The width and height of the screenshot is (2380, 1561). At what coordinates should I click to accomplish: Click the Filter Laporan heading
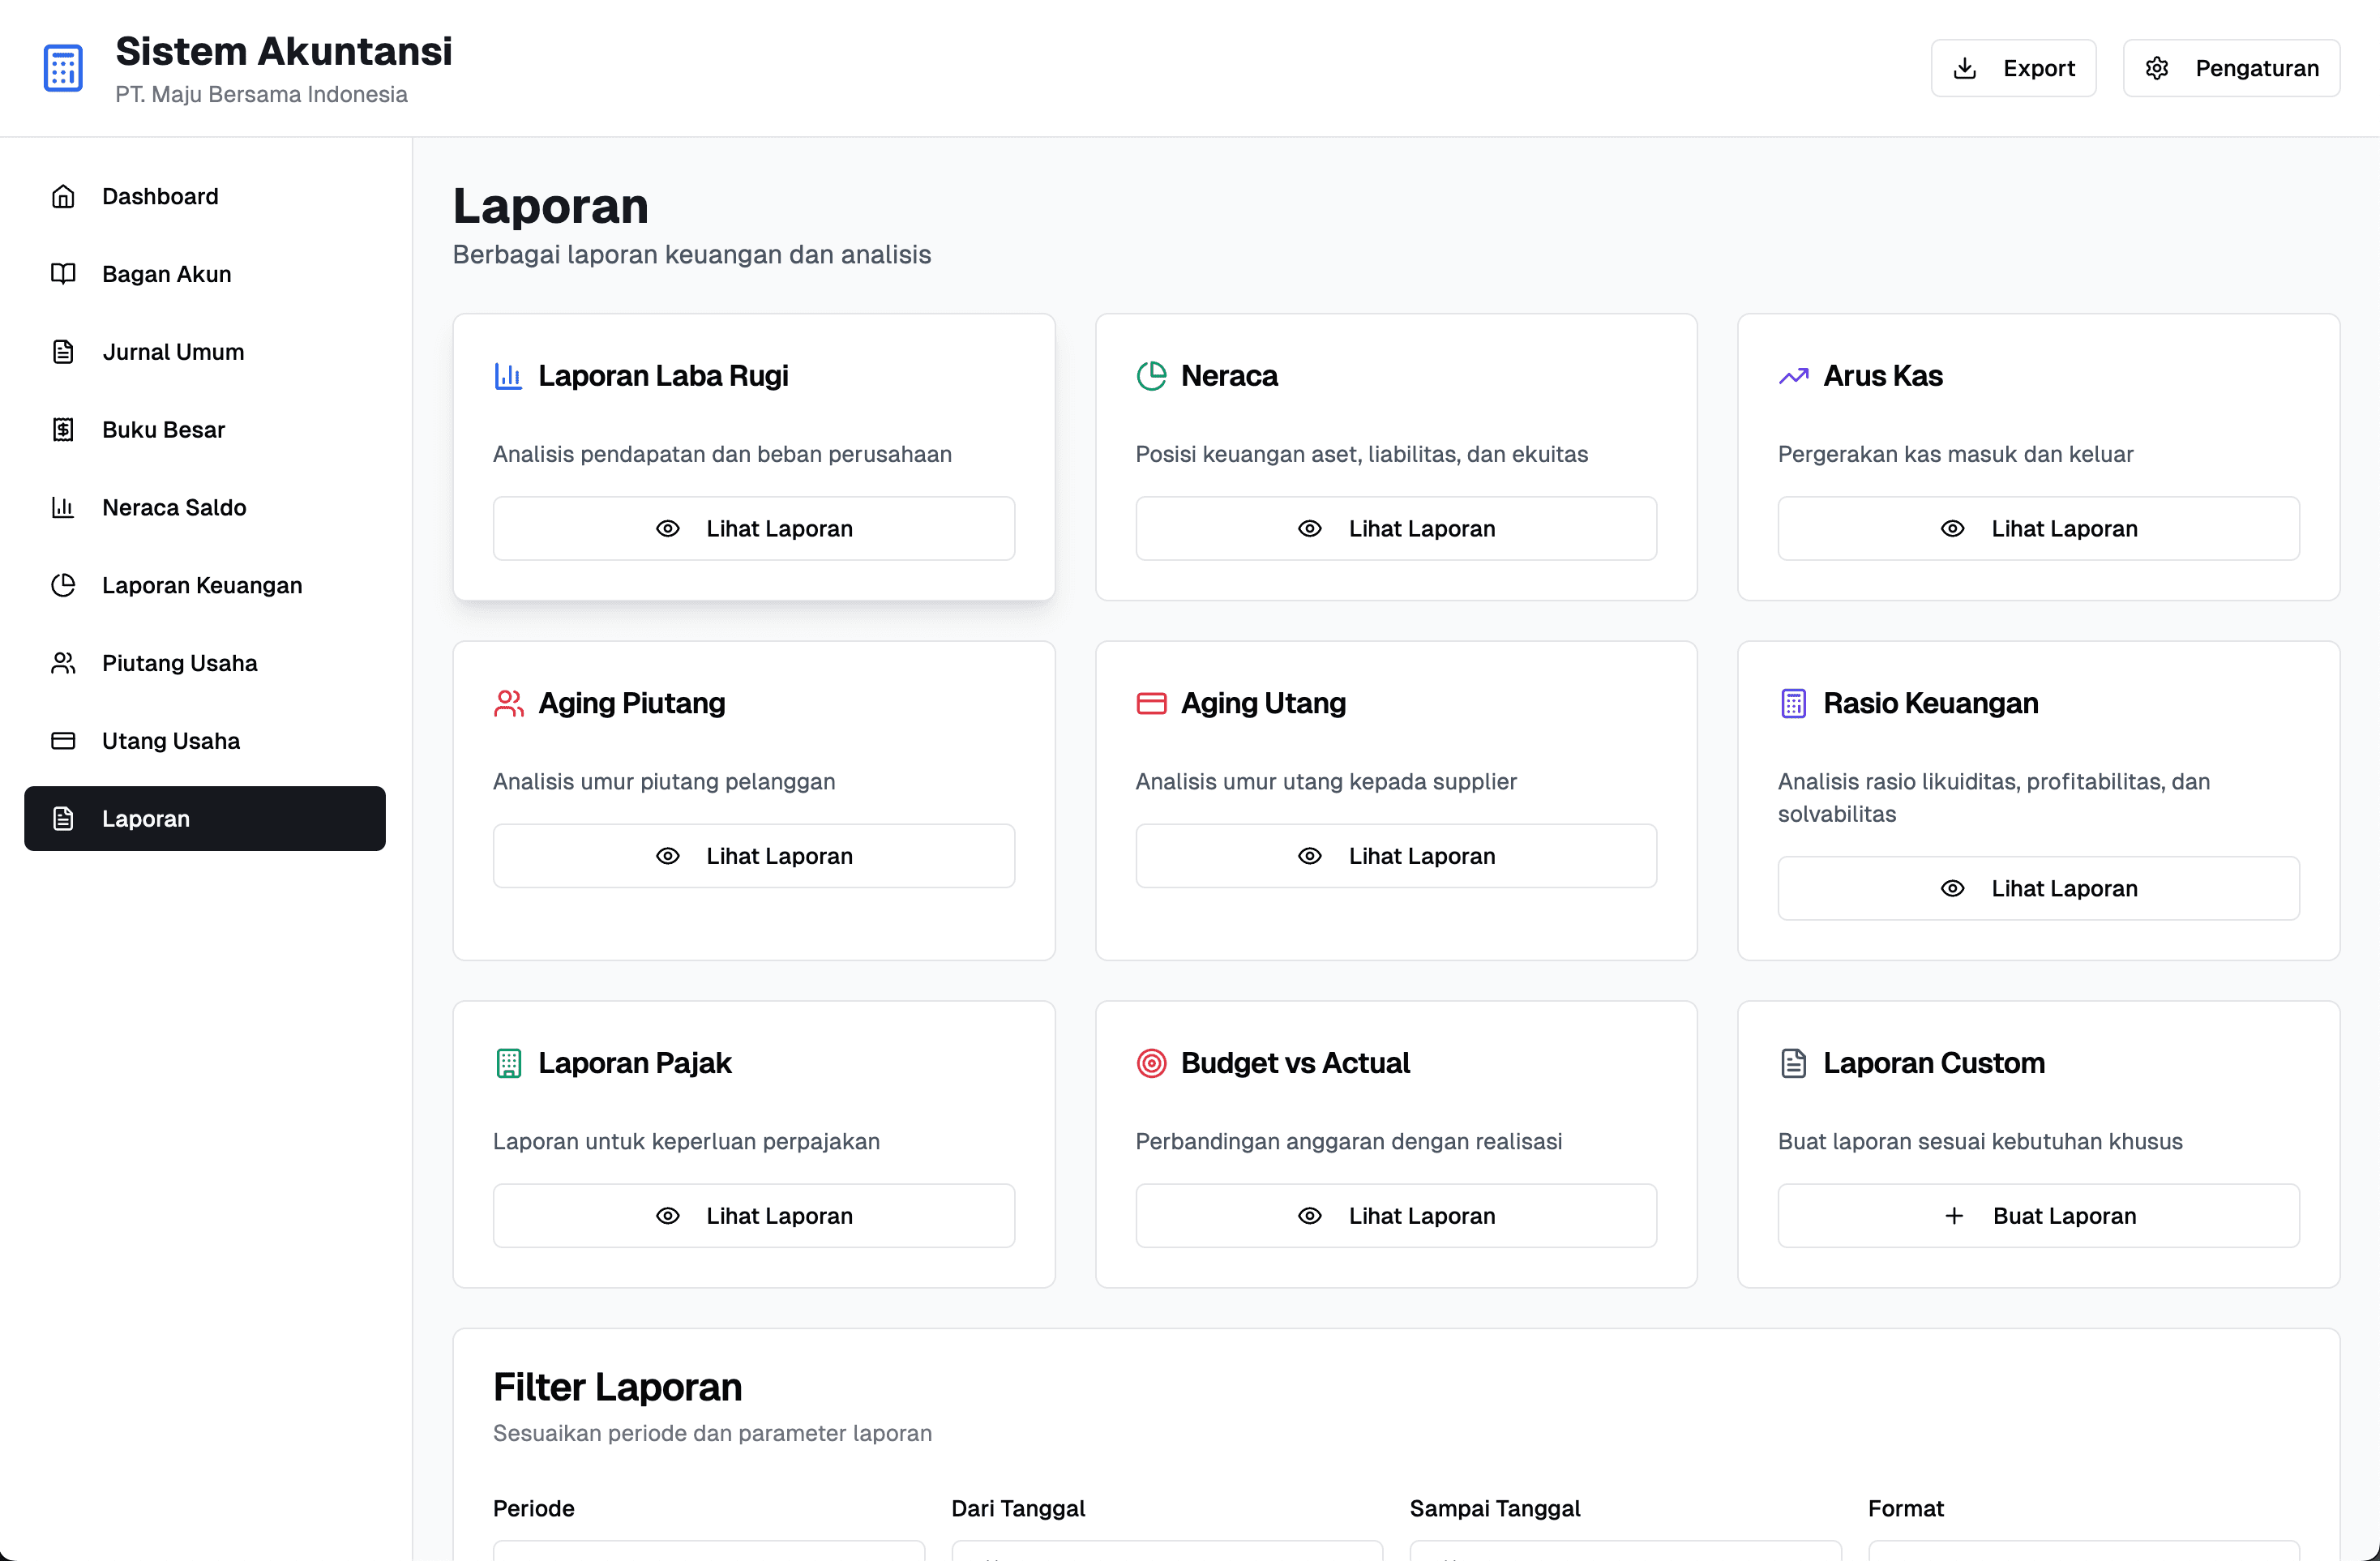(x=618, y=1388)
